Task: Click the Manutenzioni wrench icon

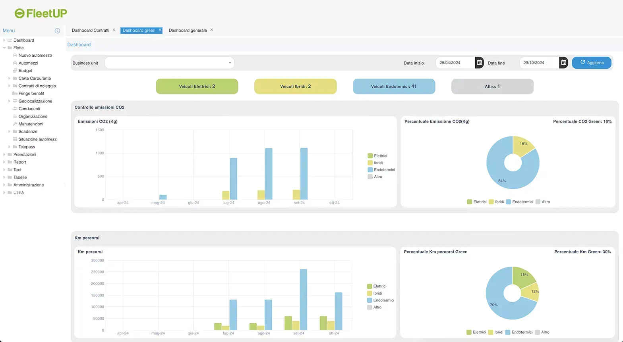Action: [x=15, y=124]
